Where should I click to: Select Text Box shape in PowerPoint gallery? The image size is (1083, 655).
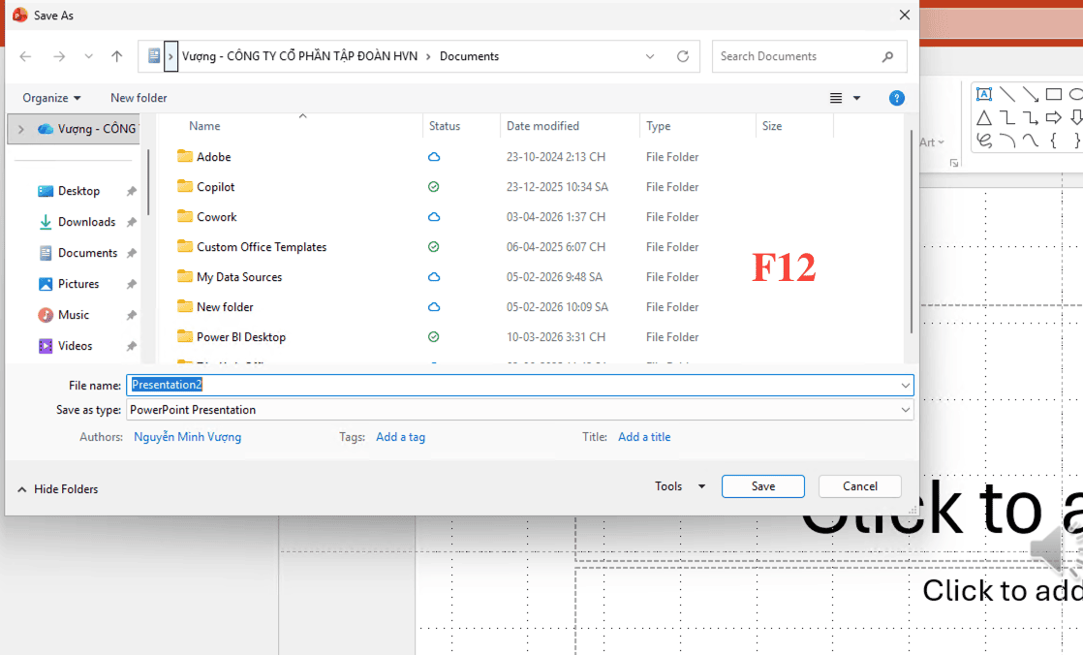(x=984, y=94)
